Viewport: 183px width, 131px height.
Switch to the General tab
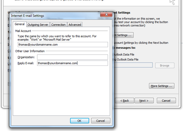20,24
